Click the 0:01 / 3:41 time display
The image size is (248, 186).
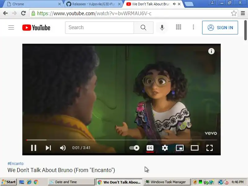tap(81, 148)
